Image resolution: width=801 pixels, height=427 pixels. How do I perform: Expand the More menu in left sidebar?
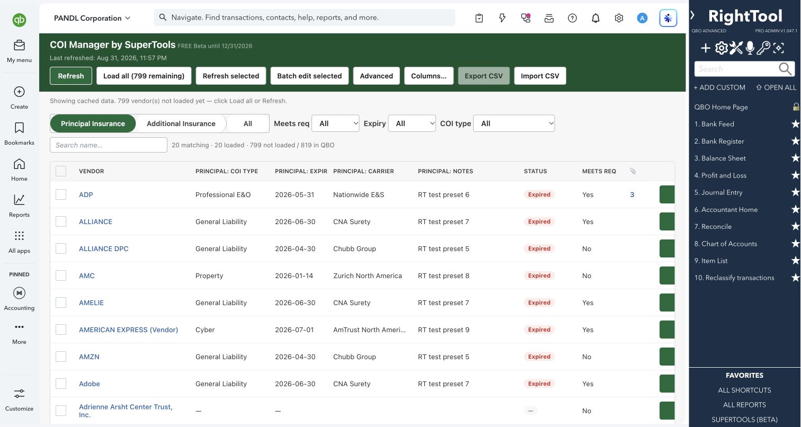pos(19,333)
